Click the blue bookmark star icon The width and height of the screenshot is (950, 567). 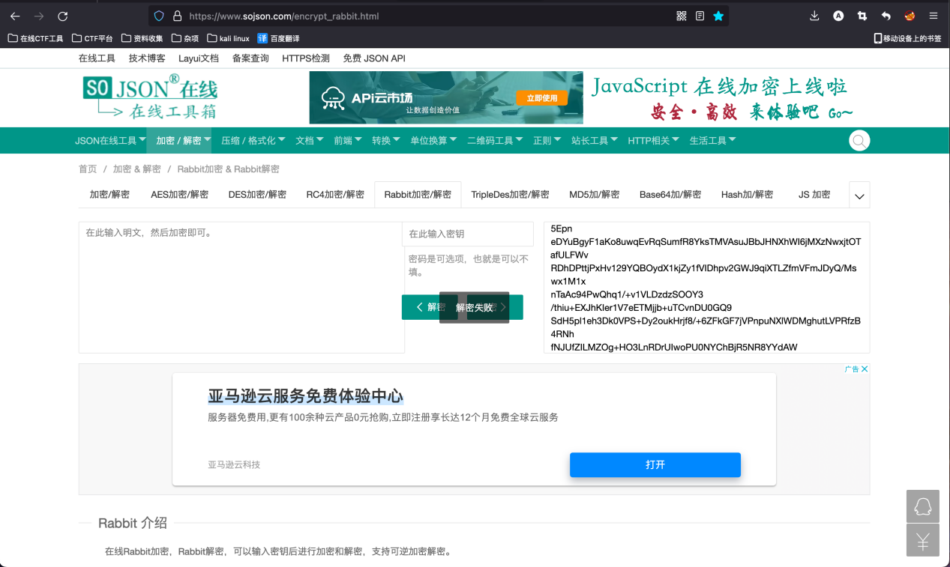(718, 16)
